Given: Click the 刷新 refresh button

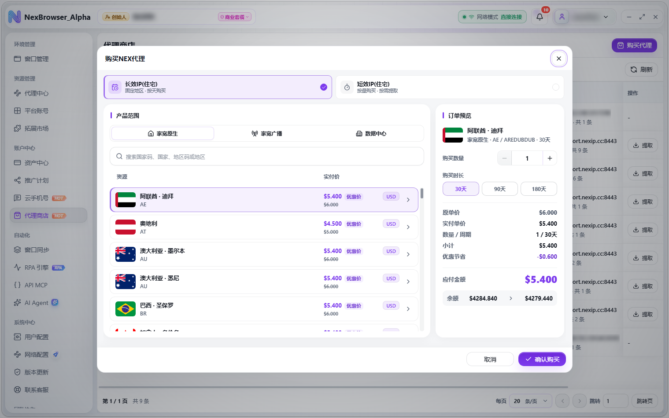Looking at the screenshot, I should click(641, 70).
